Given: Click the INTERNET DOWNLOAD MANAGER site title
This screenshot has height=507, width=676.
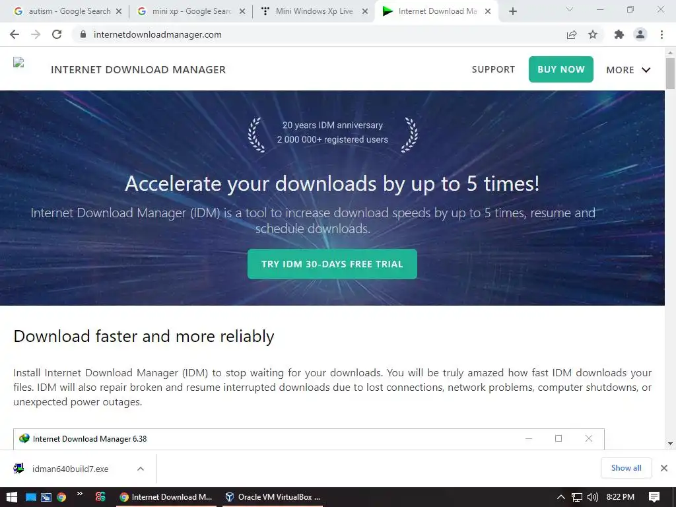Looking at the screenshot, I should (138, 70).
